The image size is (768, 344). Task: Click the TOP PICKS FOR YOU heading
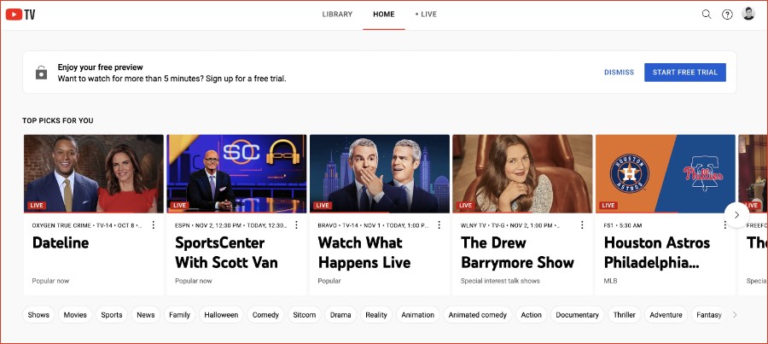click(58, 120)
